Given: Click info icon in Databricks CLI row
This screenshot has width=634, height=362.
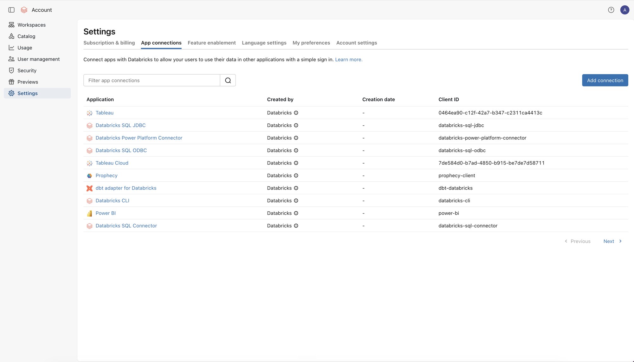Looking at the screenshot, I should tap(296, 201).
